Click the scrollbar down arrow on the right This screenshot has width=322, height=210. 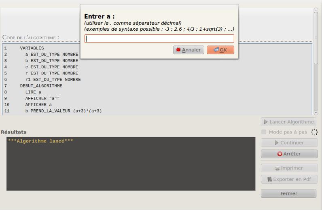click(x=316, y=113)
